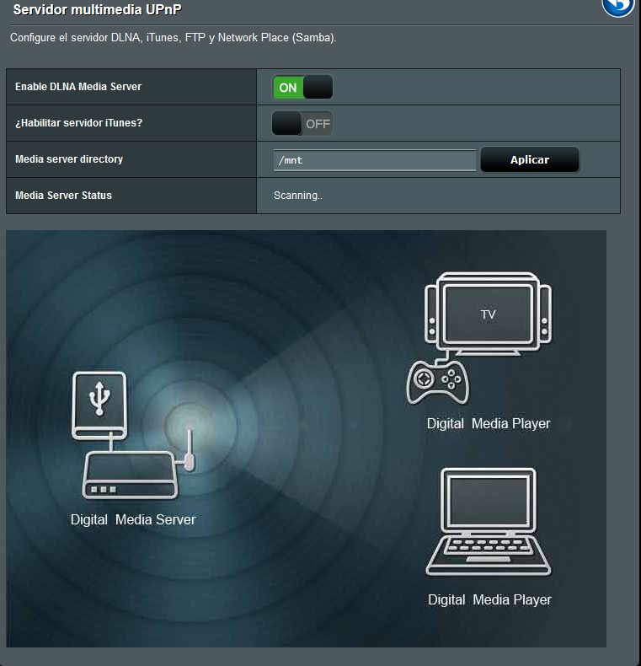Click the game controller icon
This screenshot has height=666, width=641.
[438, 383]
